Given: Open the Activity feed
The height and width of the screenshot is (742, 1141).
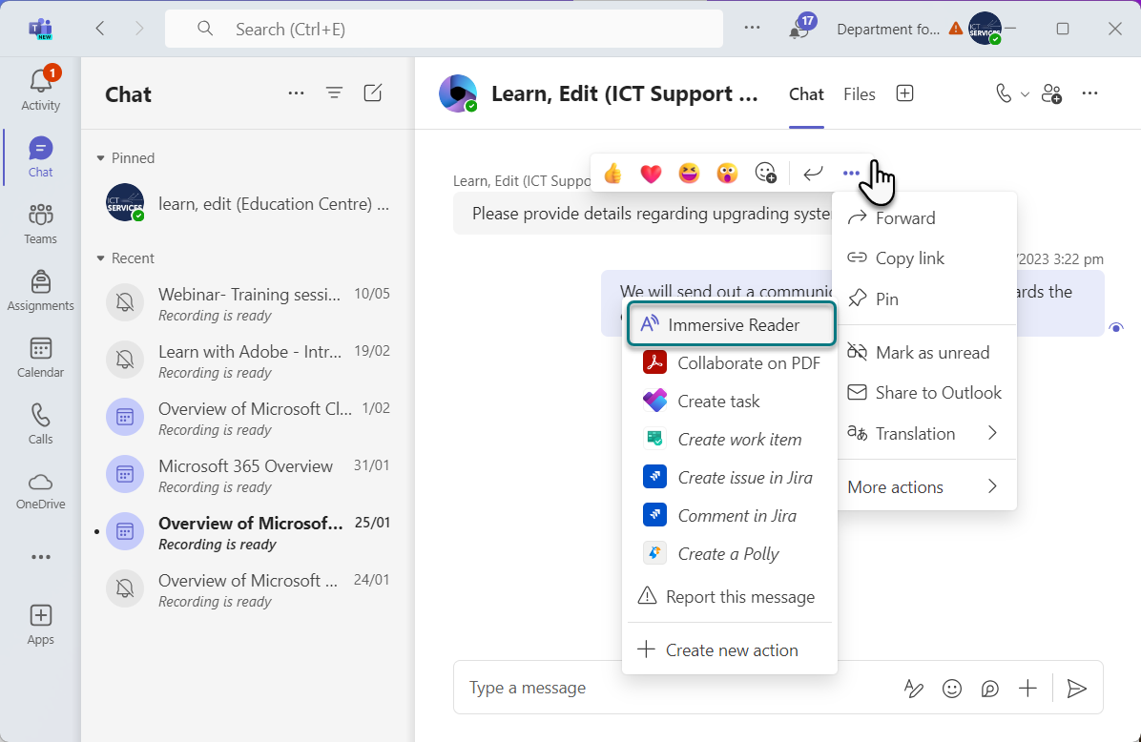Looking at the screenshot, I should [41, 90].
